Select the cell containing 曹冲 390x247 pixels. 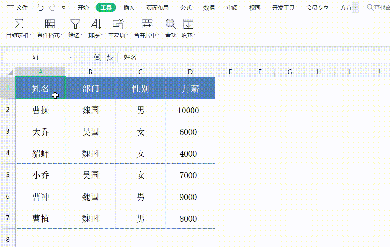coord(40,197)
